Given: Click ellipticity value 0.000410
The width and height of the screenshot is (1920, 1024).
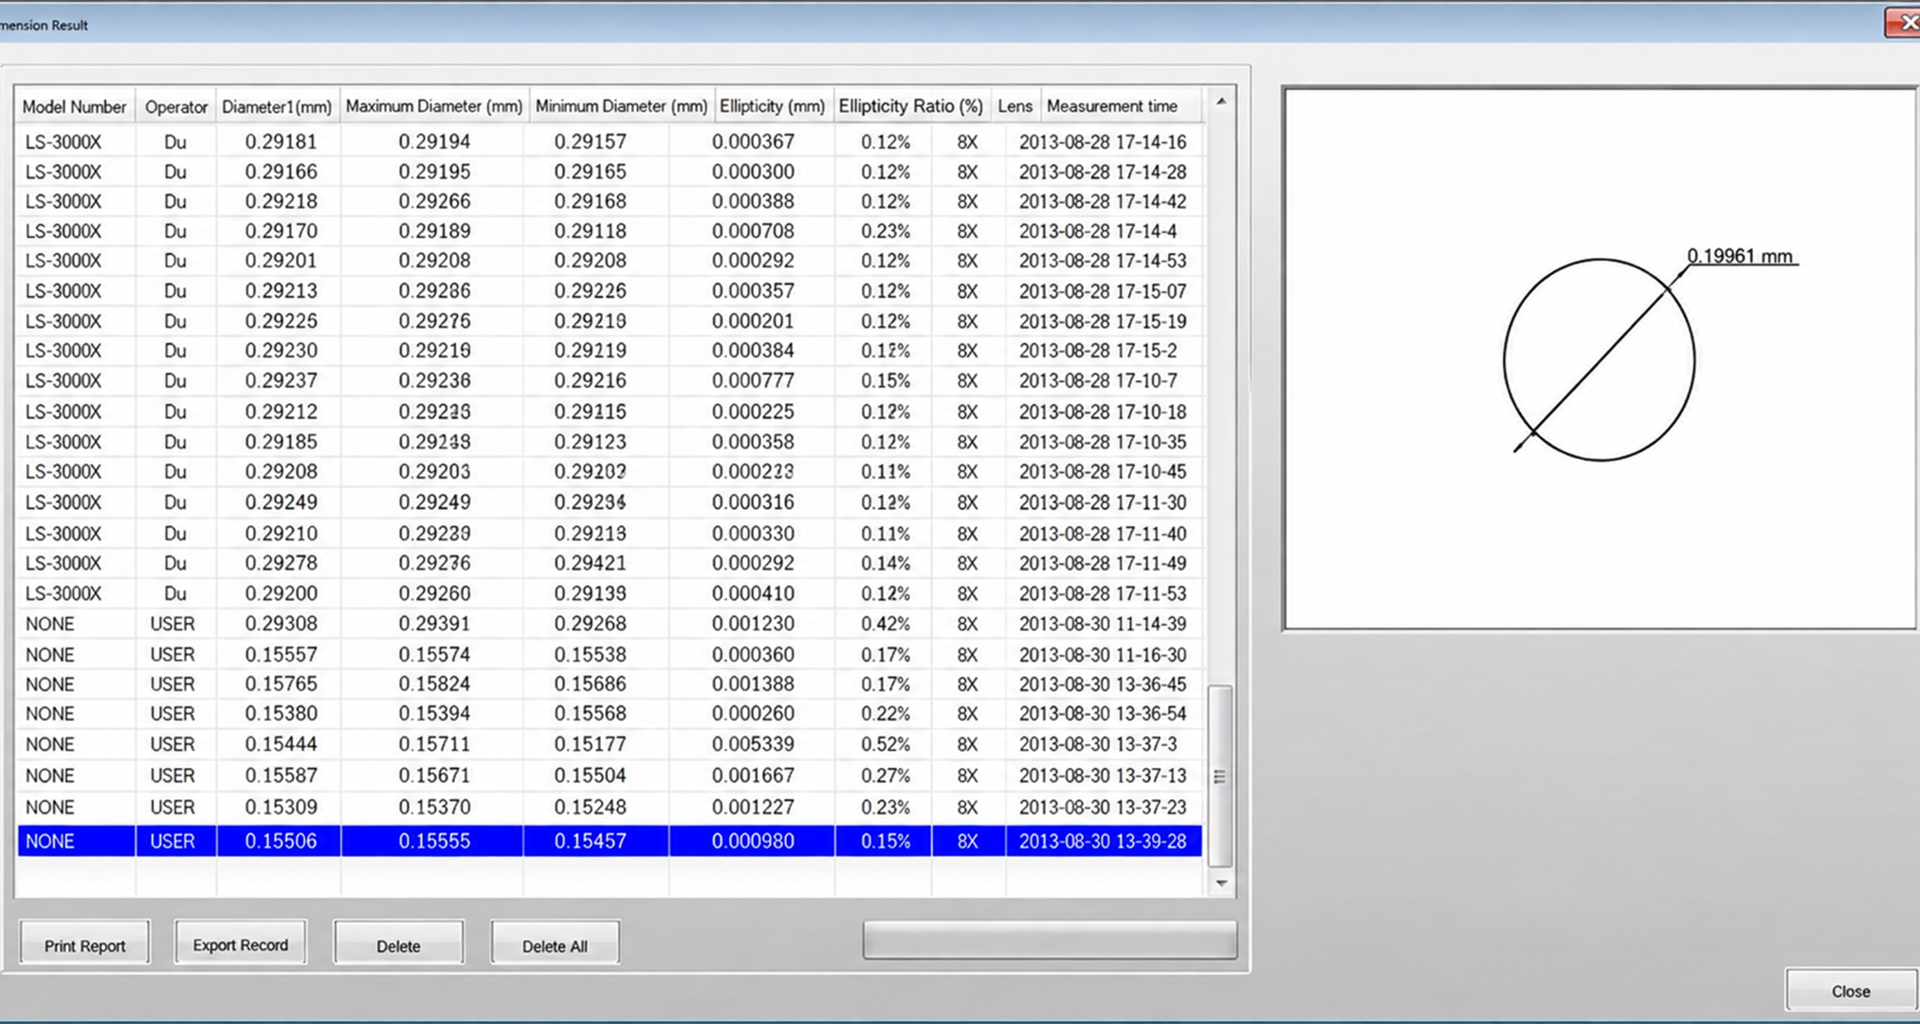Looking at the screenshot, I should (753, 593).
